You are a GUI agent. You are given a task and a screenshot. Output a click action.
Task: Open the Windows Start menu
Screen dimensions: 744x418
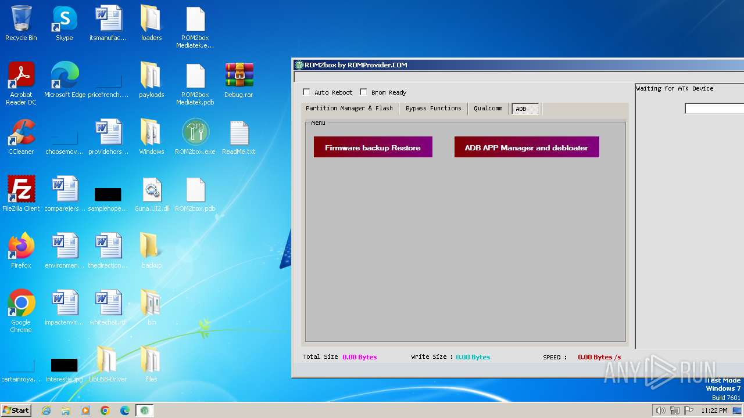(x=16, y=410)
